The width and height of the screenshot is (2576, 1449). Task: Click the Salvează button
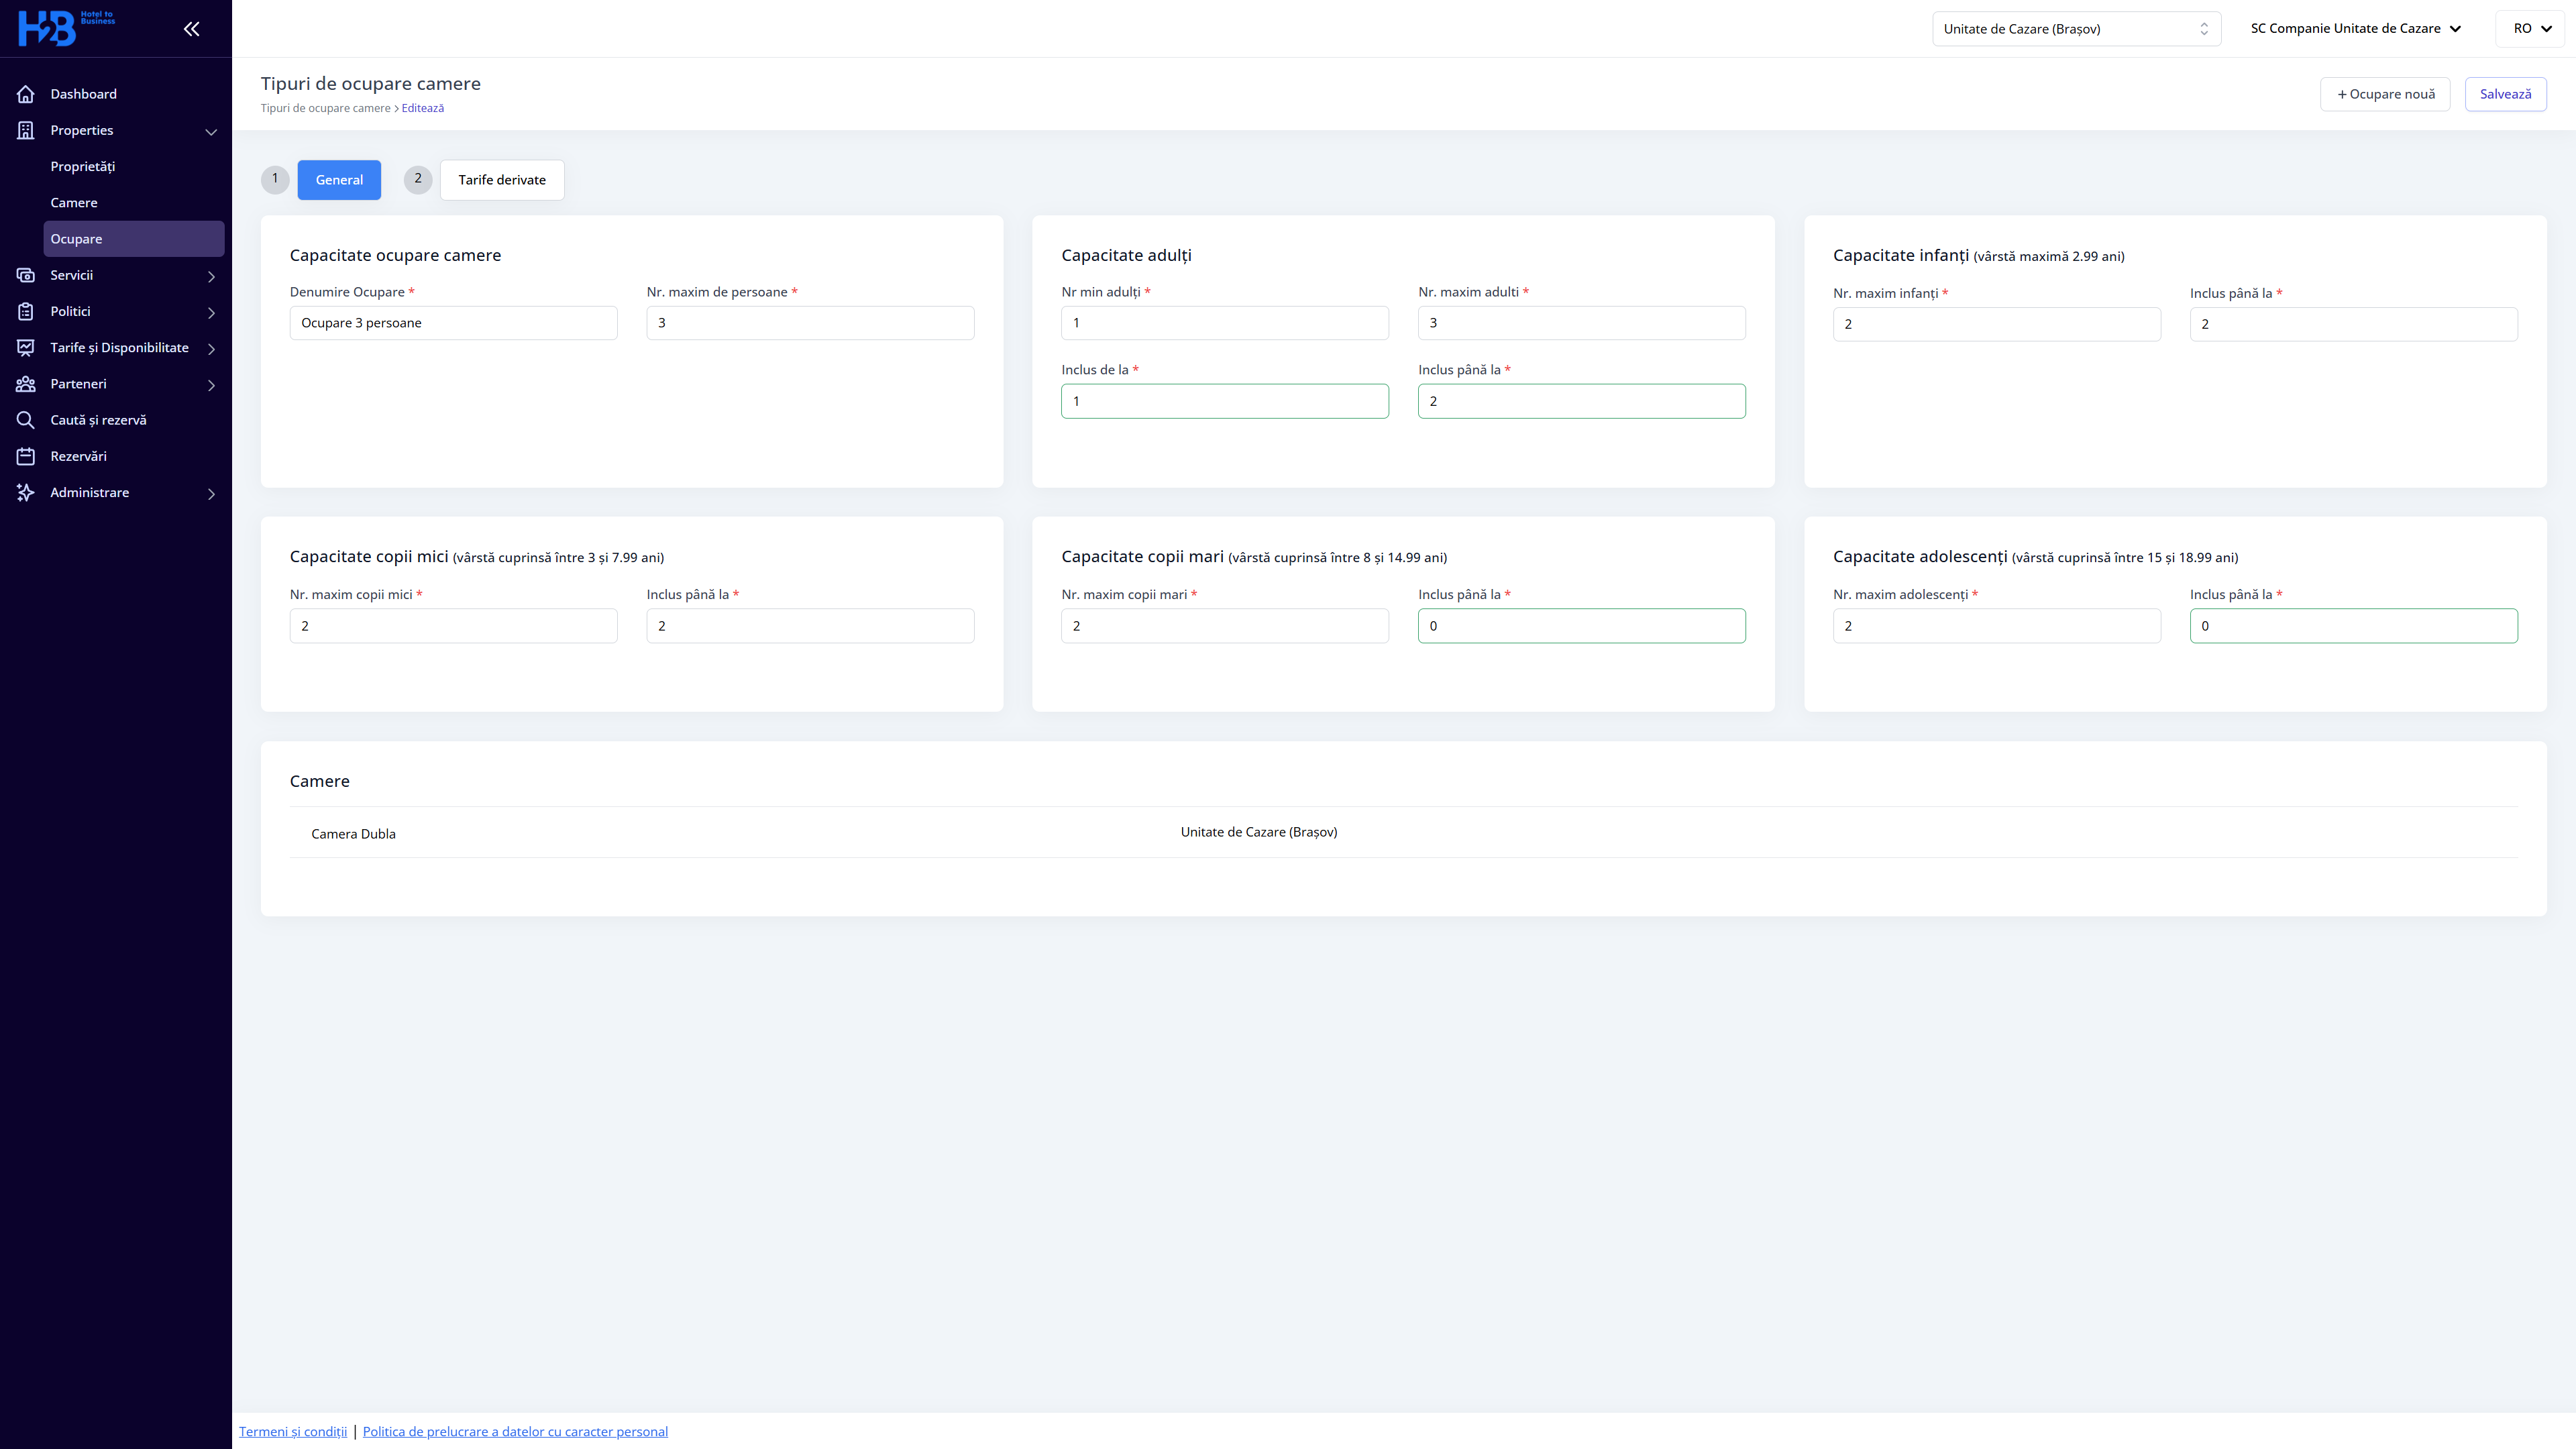pyautogui.click(x=2505, y=94)
